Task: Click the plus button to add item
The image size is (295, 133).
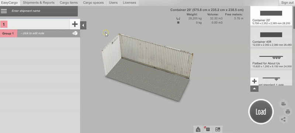Action: (75, 24)
